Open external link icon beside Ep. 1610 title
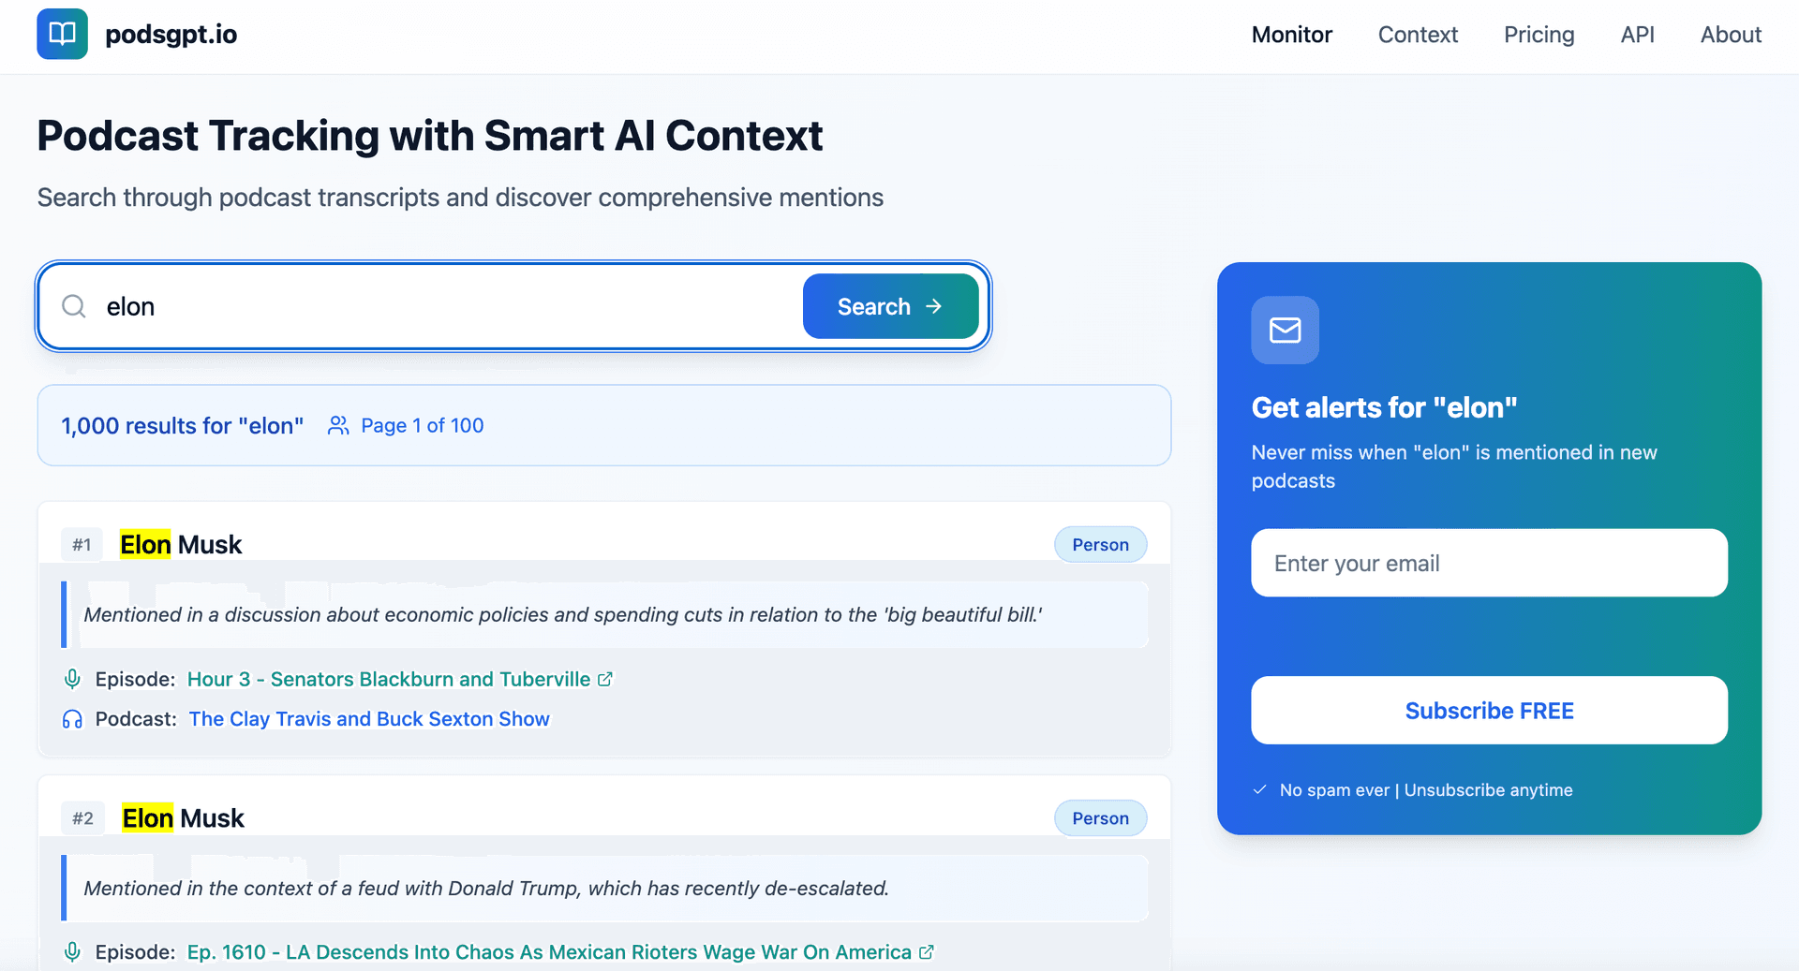Image resolution: width=1799 pixels, height=971 pixels. tap(927, 951)
